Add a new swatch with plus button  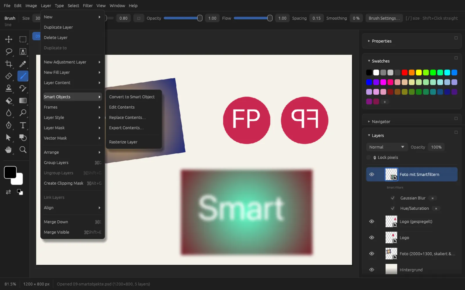[384, 102]
